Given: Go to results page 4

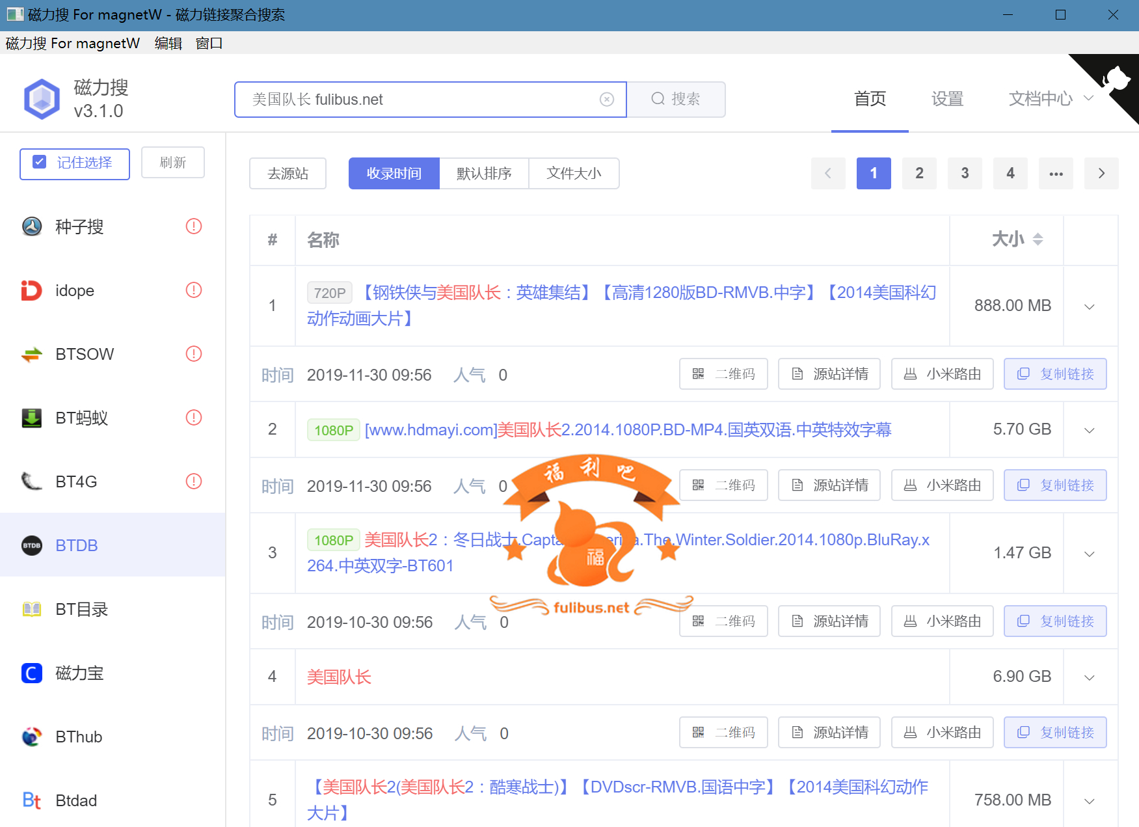Looking at the screenshot, I should (x=1010, y=173).
